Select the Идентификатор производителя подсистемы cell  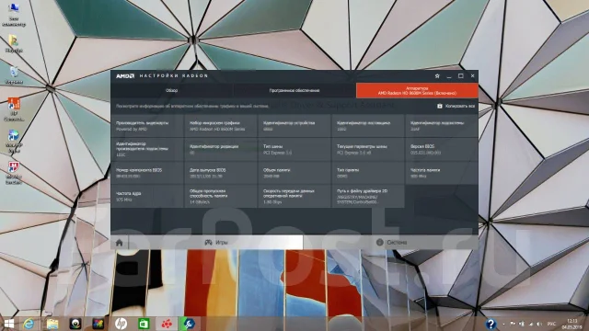[147, 149]
